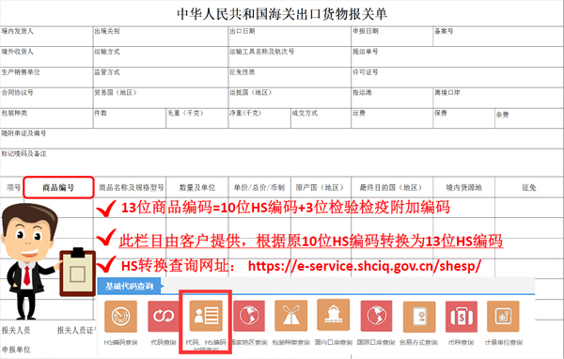Viewport: 564px width, 359px height.
Task: Select the highlighted 商品编号 column header
Action: click(58, 187)
